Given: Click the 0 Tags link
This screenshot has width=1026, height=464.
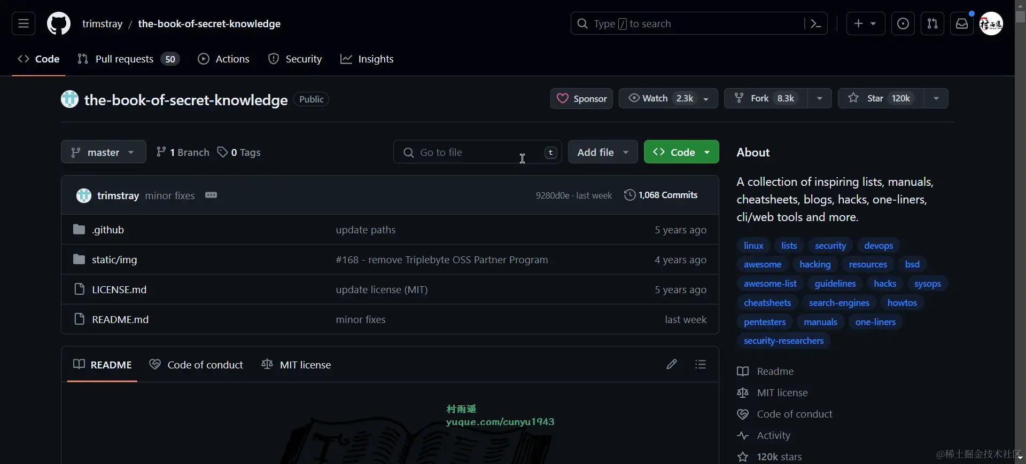Looking at the screenshot, I should 239,152.
